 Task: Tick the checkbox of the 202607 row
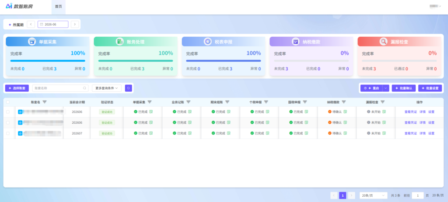[8, 133]
